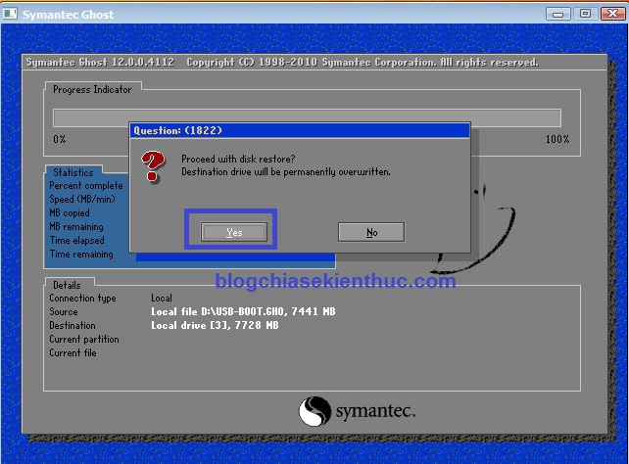Click the "Source" details label

tap(64, 311)
